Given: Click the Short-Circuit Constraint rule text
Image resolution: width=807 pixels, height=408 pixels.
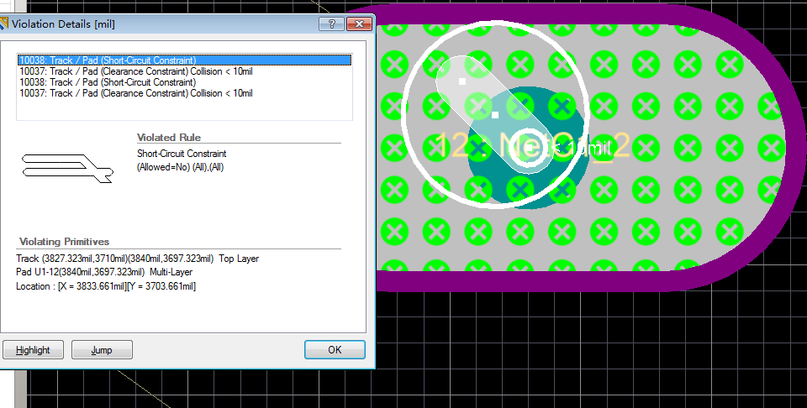Looking at the screenshot, I should point(182,154).
